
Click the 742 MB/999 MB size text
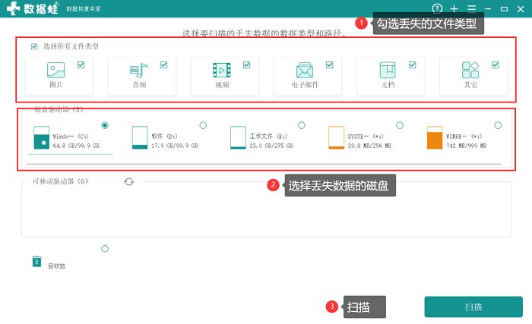(466, 146)
